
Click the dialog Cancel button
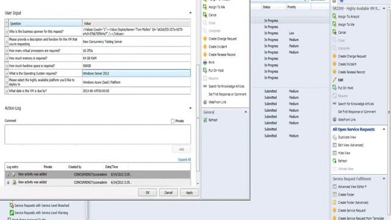pyautogui.click(x=169, y=193)
